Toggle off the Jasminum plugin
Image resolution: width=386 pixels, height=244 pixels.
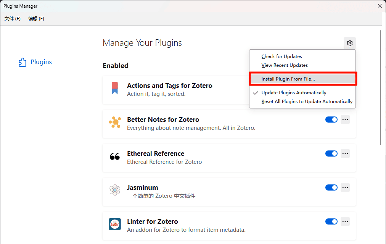click(331, 187)
